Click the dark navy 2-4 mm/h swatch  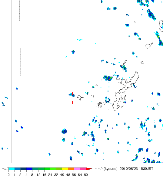pyautogui.click(x=23, y=169)
